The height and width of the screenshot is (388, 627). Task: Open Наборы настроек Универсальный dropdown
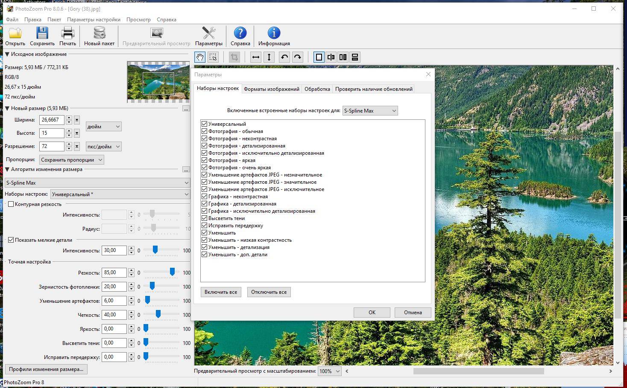click(120, 194)
